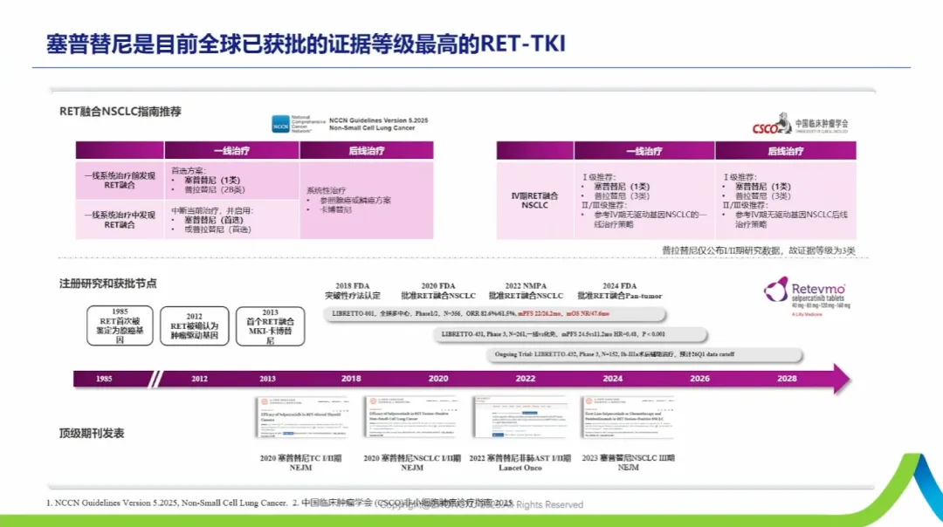Select the CSCO table '后线治疗' header
The width and height of the screenshot is (943, 527).
786,151
